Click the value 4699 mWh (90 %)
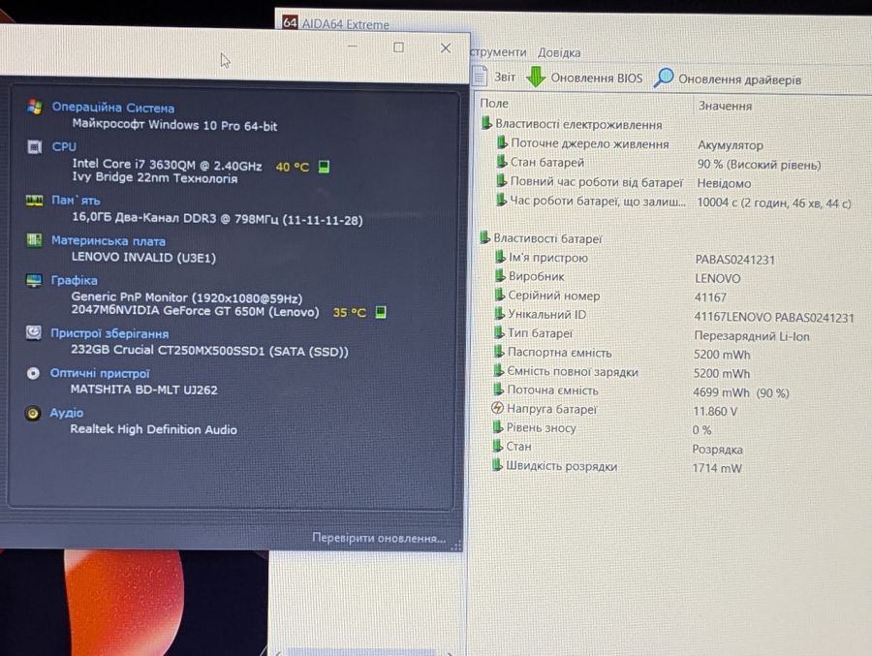The width and height of the screenshot is (872, 656). tap(741, 392)
